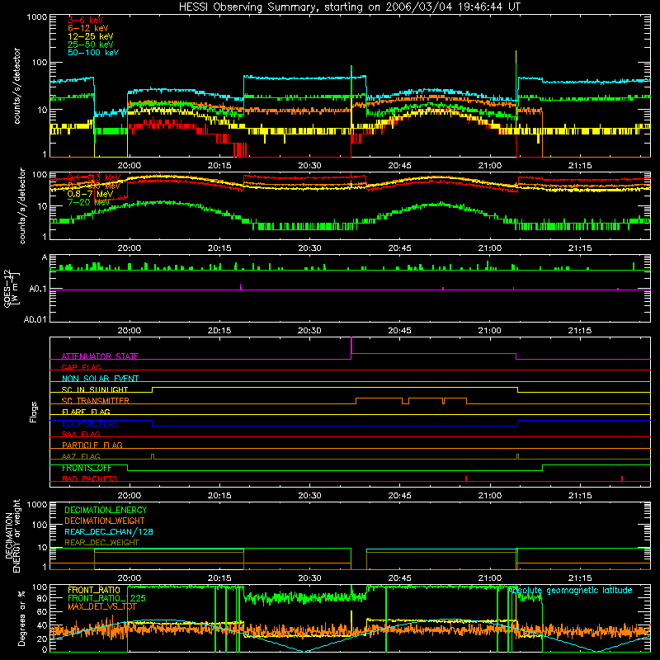Select the SC_TRANSMITTER flag label

pos(95,401)
